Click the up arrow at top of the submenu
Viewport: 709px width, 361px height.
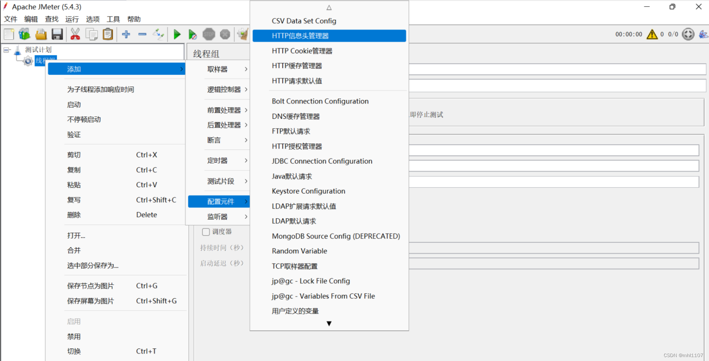(x=329, y=7)
